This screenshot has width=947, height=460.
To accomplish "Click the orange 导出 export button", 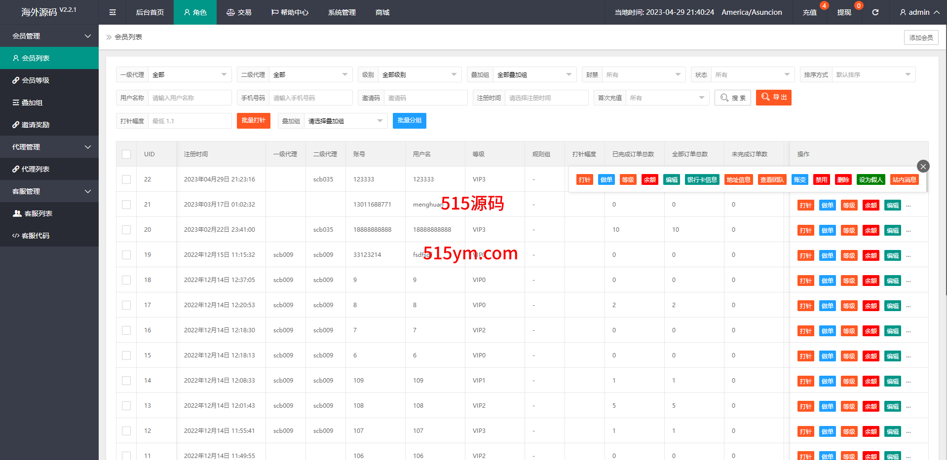I will coord(773,98).
